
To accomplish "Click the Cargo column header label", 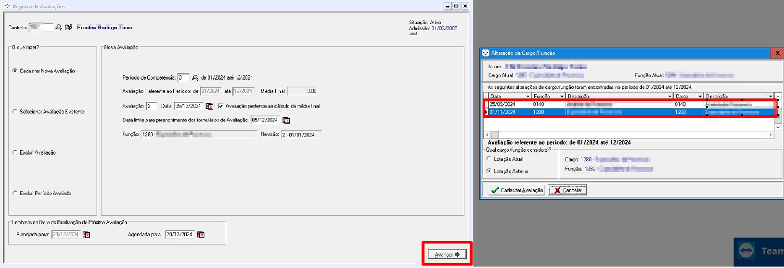I will pyautogui.click(x=681, y=97).
